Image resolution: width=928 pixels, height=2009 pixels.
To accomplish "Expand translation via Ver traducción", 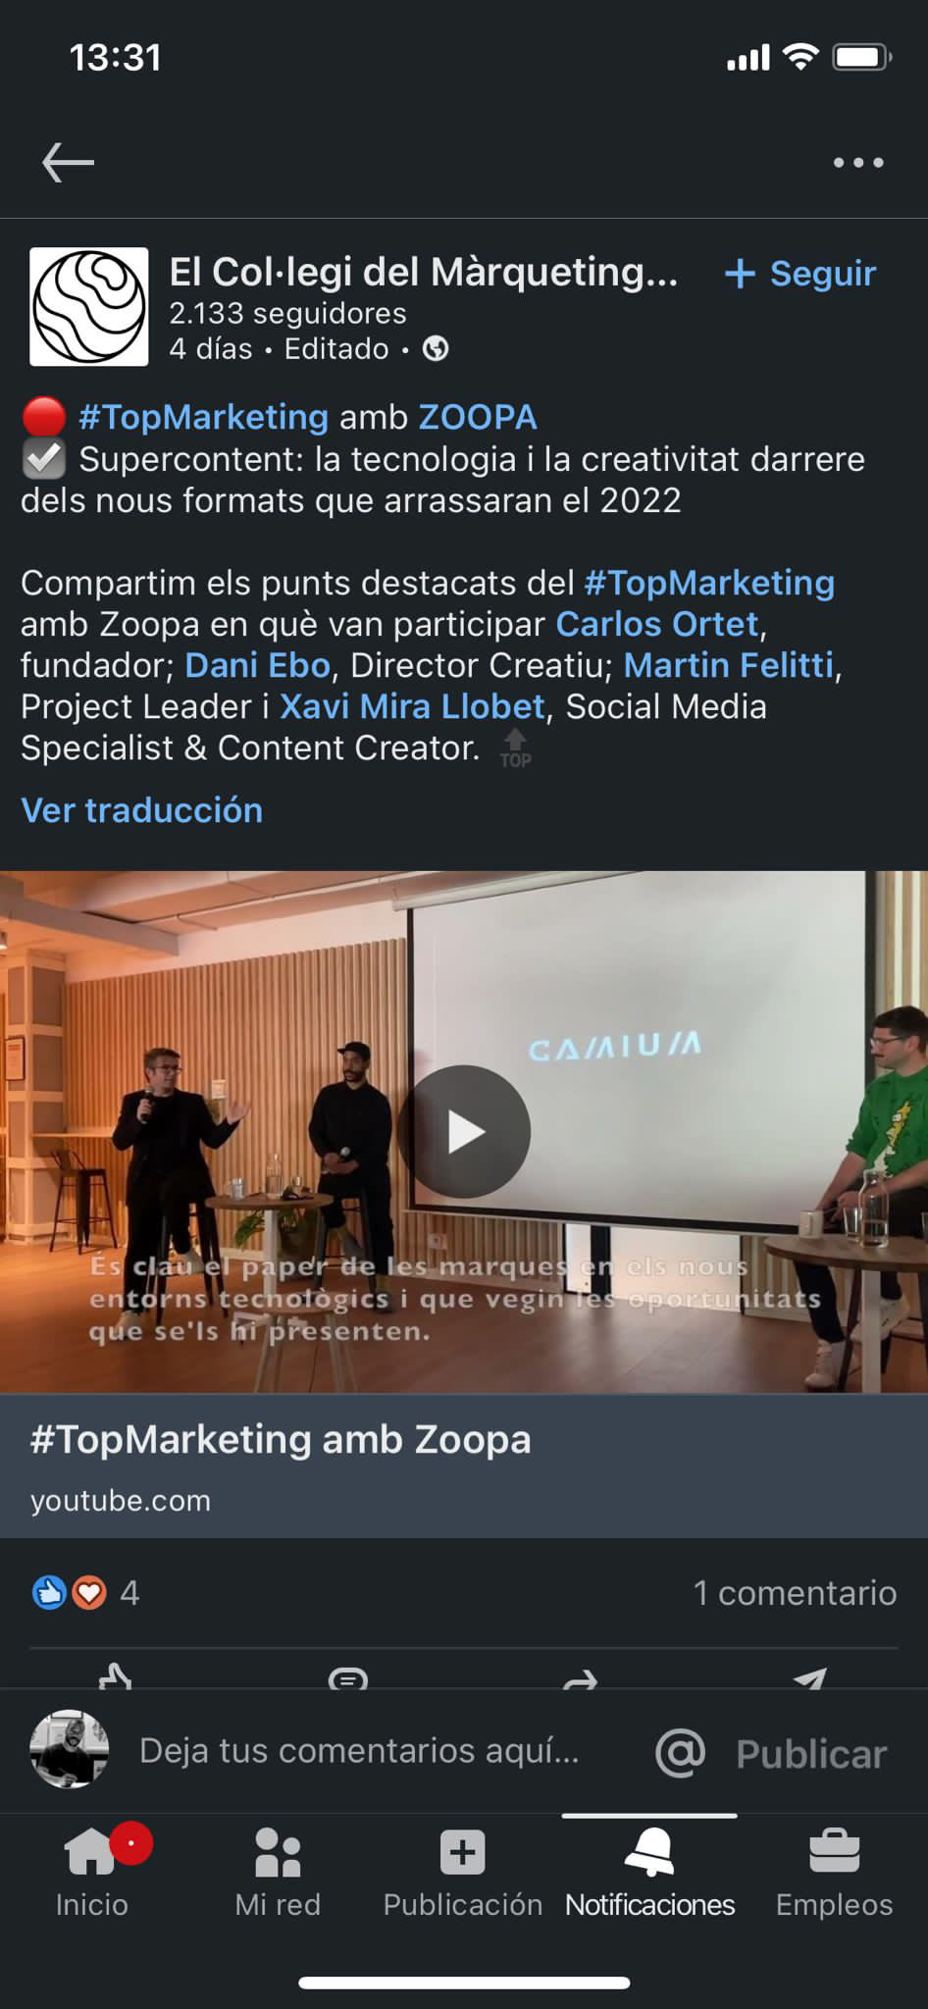I will click(142, 810).
